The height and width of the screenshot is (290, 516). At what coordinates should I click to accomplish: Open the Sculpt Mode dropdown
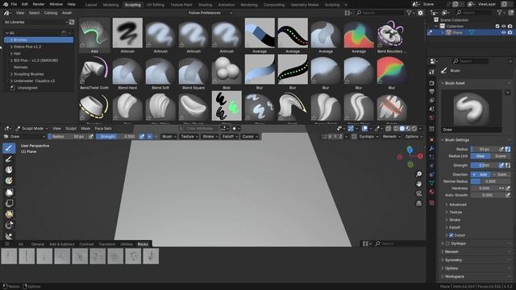32,129
